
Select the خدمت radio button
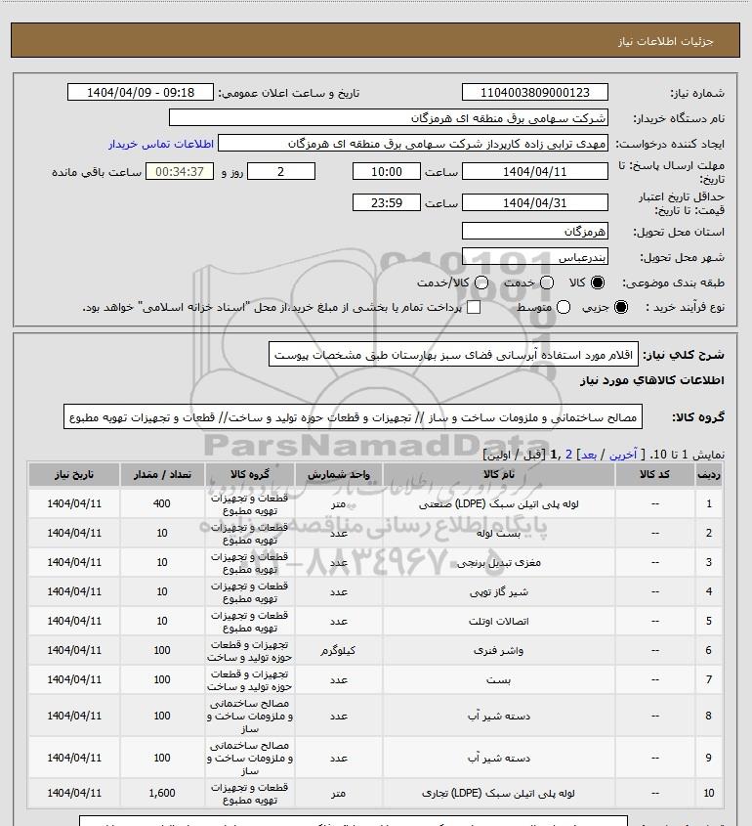[x=547, y=283]
